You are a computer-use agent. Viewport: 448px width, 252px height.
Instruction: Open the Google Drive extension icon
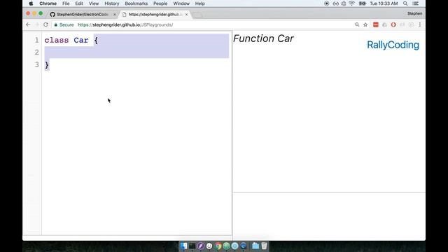(x=384, y=25)
